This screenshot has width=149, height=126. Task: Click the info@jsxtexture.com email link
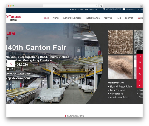point(134,9)
